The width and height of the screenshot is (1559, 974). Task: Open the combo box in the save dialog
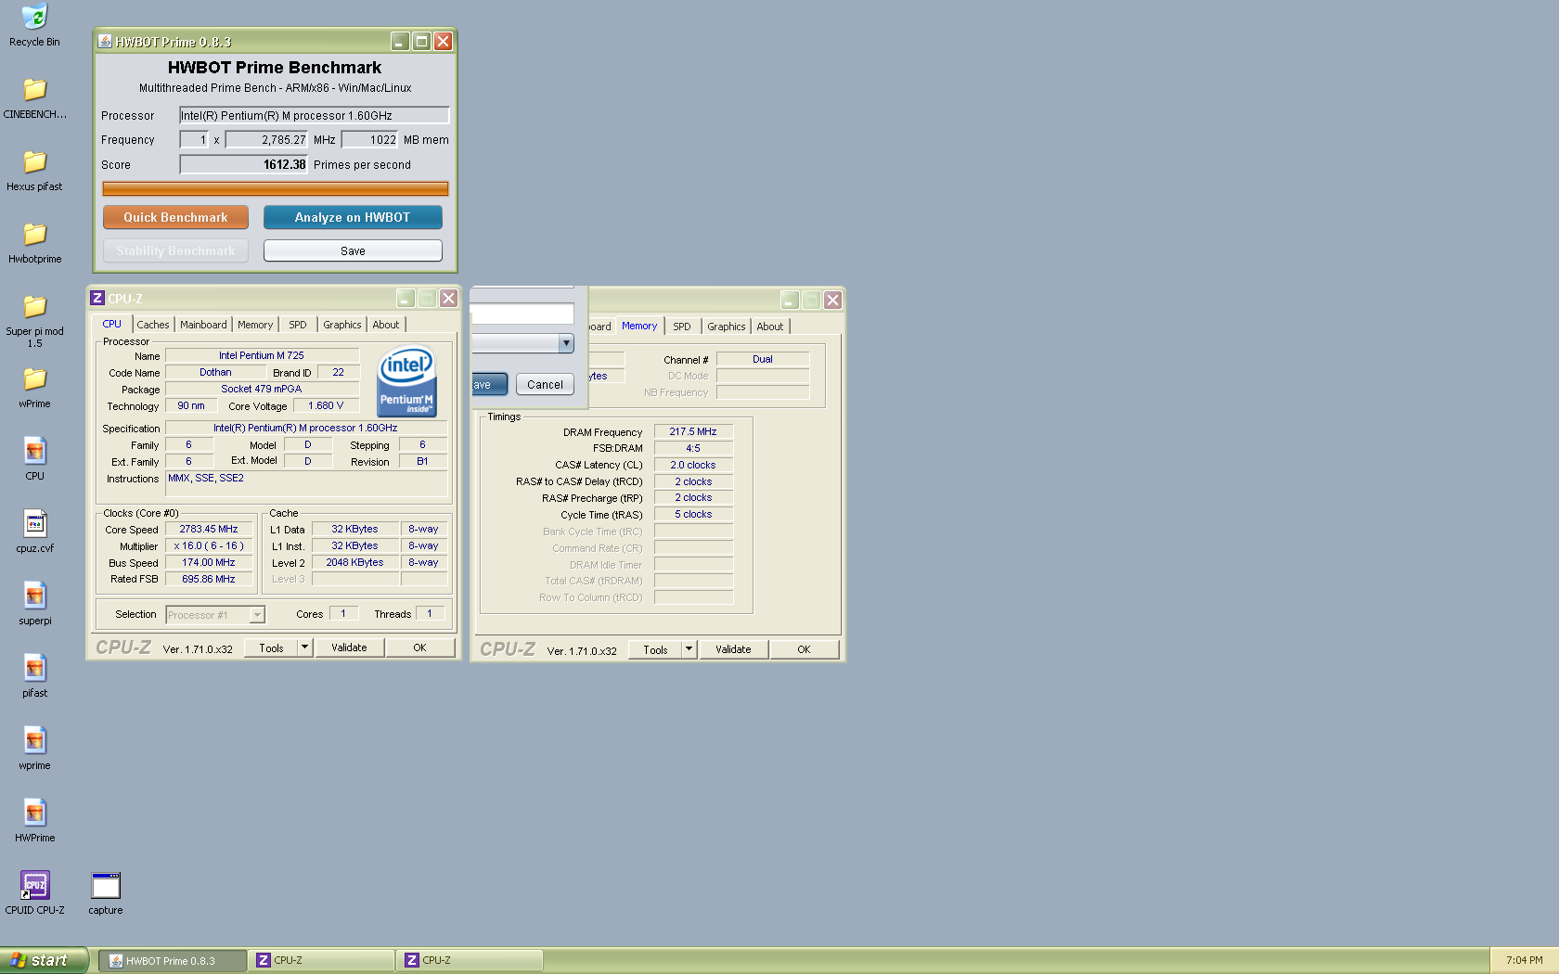coord(566,343)
